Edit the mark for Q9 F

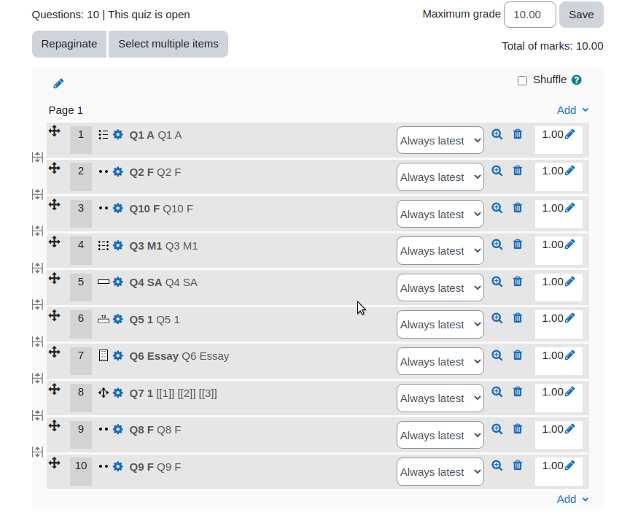click(x=570, y=466)
